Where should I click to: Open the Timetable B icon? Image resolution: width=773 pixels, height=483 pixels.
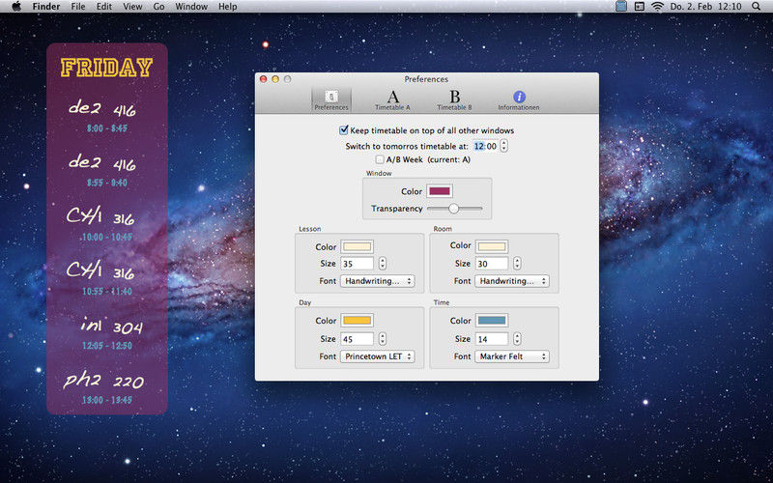click(x=454, y=98)
